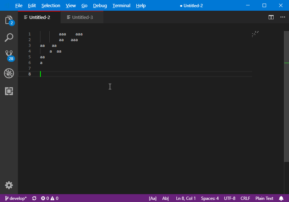The image size is (289, 202).
Task: Open notifications bell in status bar
Action: pos(281,198)
